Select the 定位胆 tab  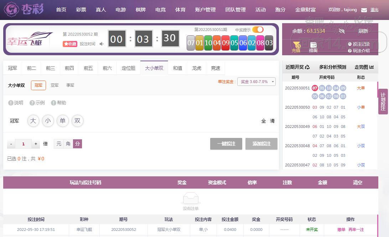[x=128, y=68]
